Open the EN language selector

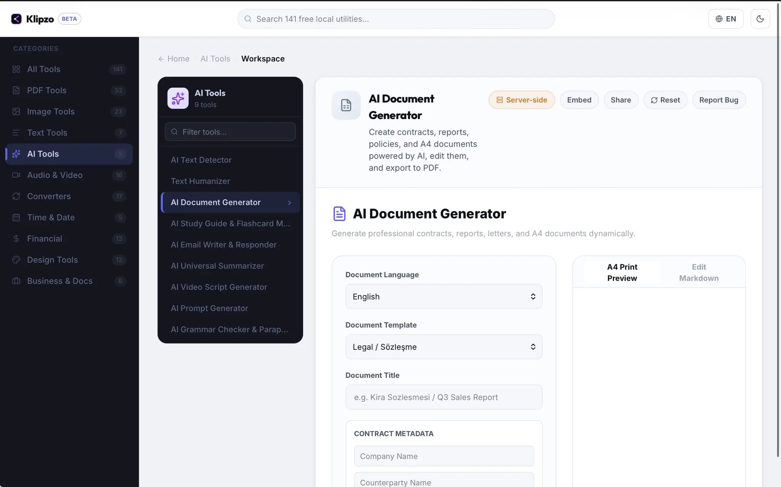point(726,19)
